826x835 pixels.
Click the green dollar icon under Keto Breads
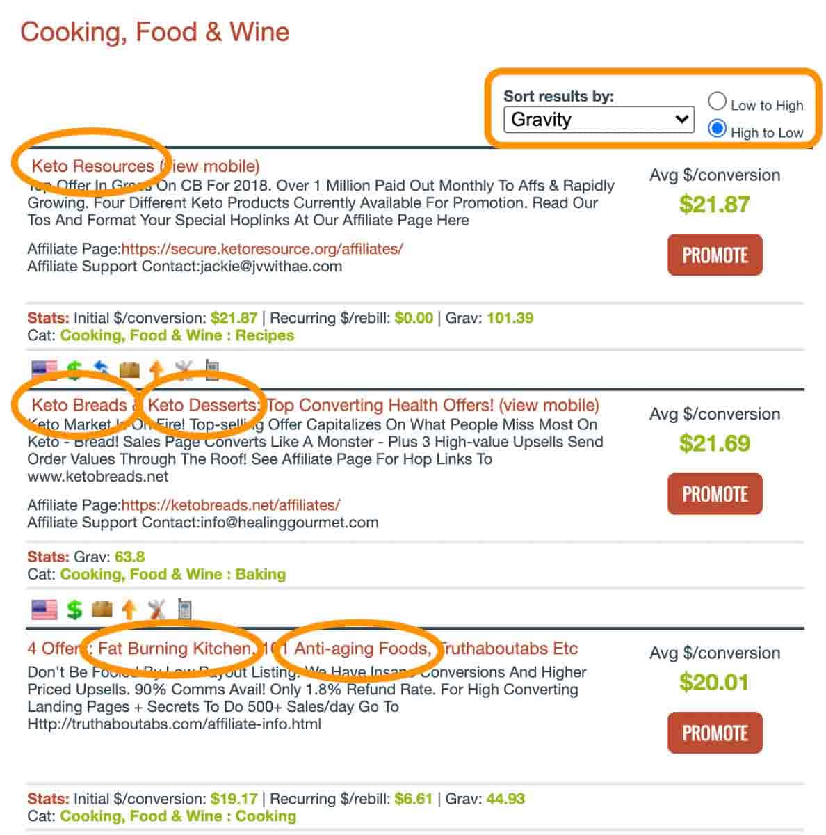(74, 610)
